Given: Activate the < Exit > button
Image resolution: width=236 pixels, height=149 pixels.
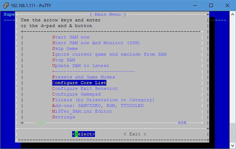Looking at the screenshot, I should coord(135,134).
